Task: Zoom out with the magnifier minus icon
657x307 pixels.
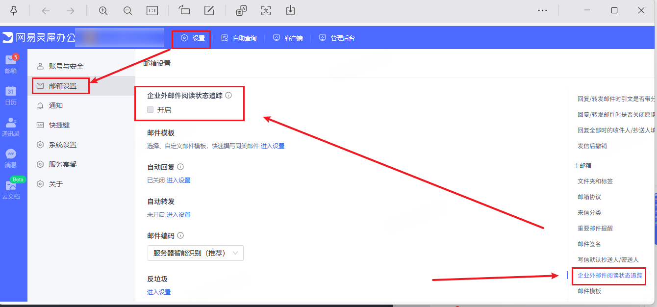Action: 127,10
